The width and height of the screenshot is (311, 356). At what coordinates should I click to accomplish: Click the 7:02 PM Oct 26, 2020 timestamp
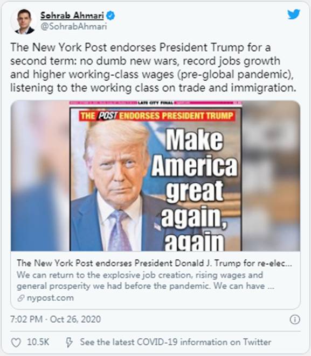point(56,319)
